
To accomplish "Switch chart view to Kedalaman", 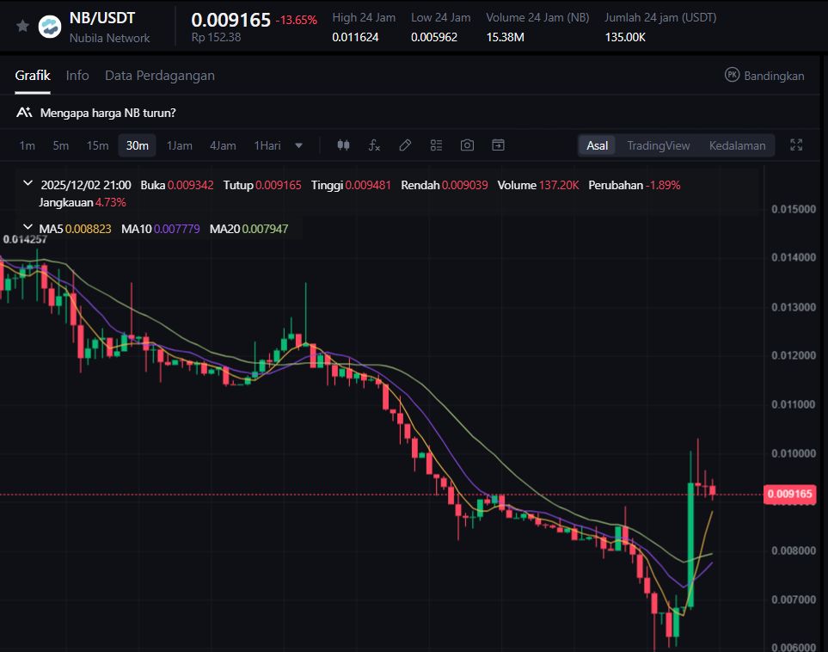I will [x=737, y=145].
